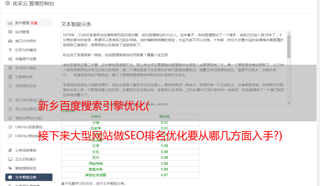This screenshot has width=320, height=186.
Task: Open the UWriter原创标题 sidebar menu item
Action: coord(29,136)
